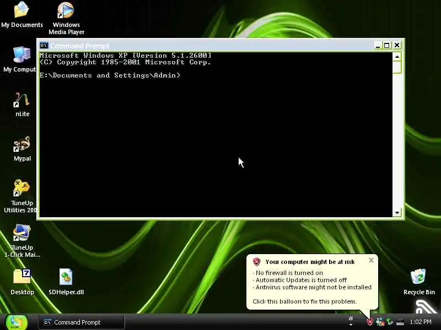This screenshot has height=330, width=441.
Task: Minimize the Command Prompt window
Action: (x=378, y=46)
